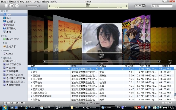Open 90 年代的音樂 smart playlist

point(14,64)
